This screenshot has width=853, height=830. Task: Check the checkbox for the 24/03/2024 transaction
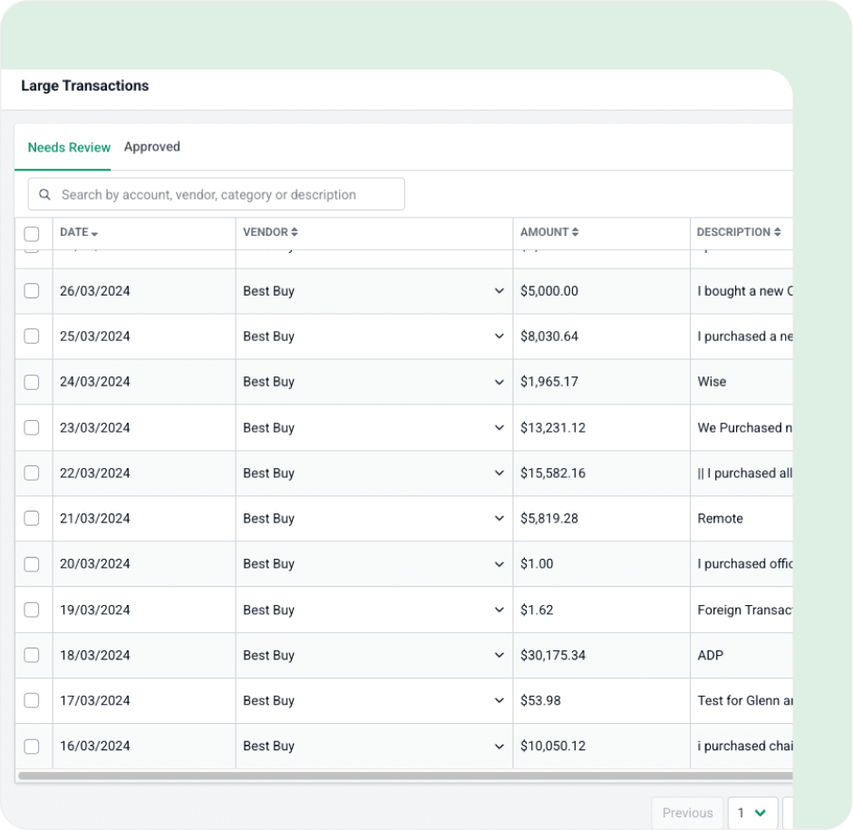pos(33,382)
